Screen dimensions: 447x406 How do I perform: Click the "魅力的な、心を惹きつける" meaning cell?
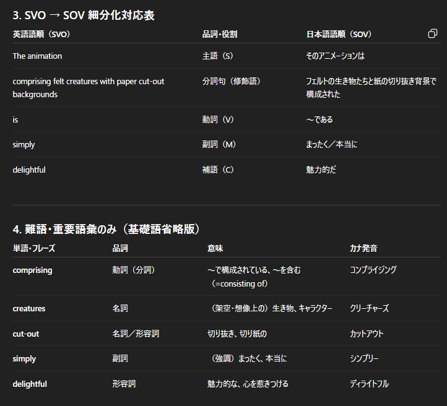[x=248, y=384]
